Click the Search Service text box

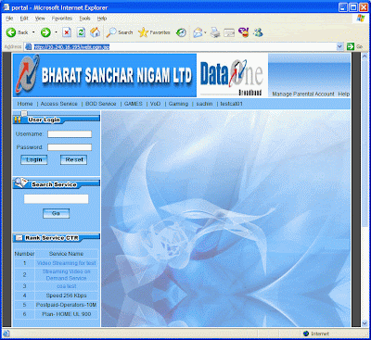pyautogui.click(x=56, y=199)
